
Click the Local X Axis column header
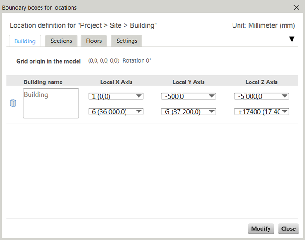coord(116,82)
